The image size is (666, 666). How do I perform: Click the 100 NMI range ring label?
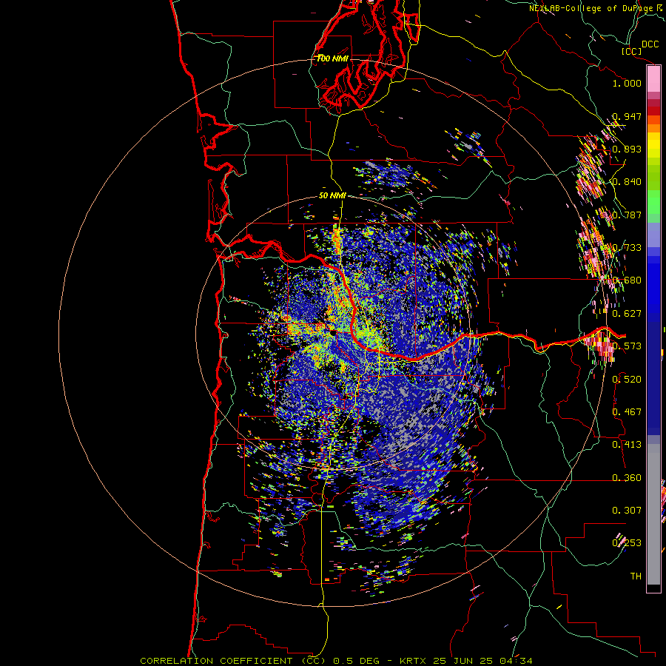tap(332, 58)
